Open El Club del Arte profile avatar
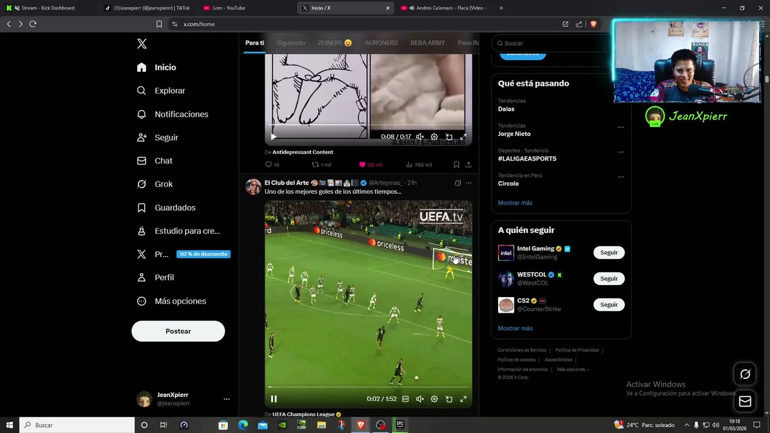The image size is (770, 433). pyautogui.click(x=253, y=186)
